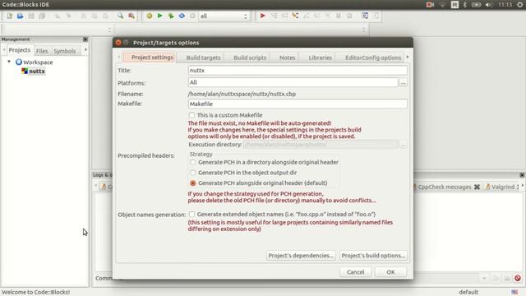Enable 'Generate extended object names' checkbox
The height and width of the screenshot is (296, 526).
tap(191, 214)
